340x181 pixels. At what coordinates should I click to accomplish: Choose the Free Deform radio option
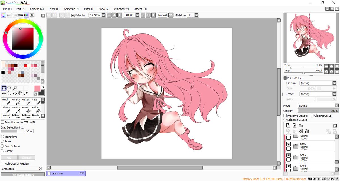[3, 146]
